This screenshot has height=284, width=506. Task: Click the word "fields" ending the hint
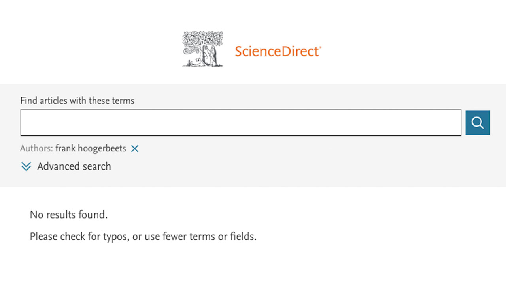tap(242, 237)
